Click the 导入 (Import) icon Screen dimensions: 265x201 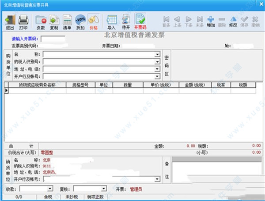point(112,21)
